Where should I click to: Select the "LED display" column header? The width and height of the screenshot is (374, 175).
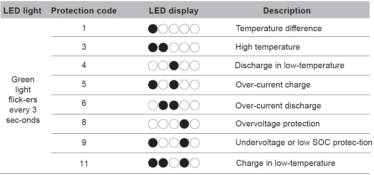point(174,11)
